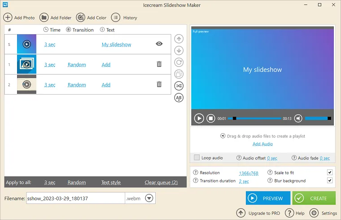Image resolution: width=341 pixels, height=220 pixels.
Task: Click Full preview label in preview
Action: click(201, 31)
